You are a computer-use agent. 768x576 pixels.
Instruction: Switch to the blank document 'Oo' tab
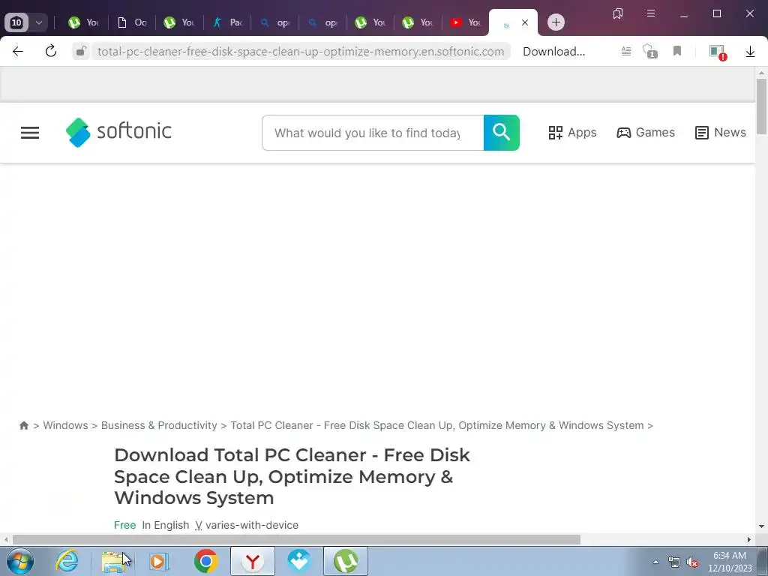[x=132, y=22]
